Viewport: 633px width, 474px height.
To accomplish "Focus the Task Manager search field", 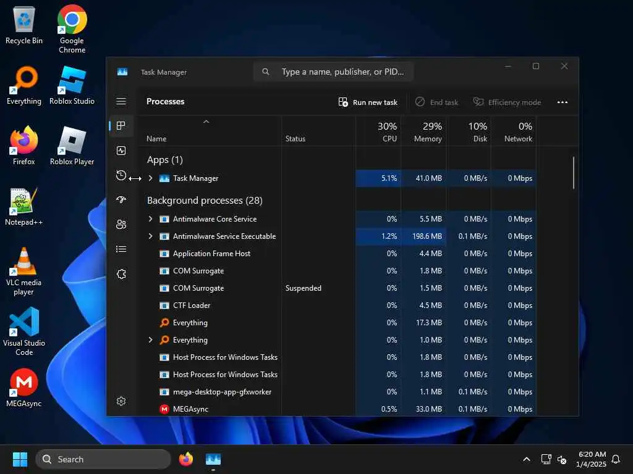I will pos(333,72).
